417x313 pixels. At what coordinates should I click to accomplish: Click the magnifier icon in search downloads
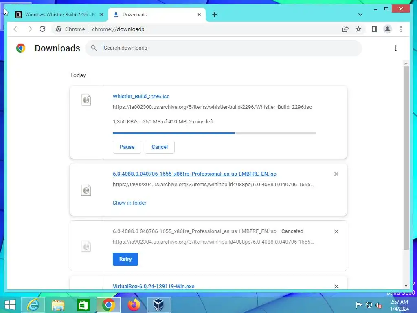tap(94, 48)
